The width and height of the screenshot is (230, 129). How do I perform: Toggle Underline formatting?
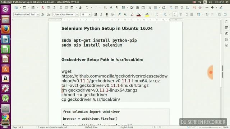[x=107, y=14]
